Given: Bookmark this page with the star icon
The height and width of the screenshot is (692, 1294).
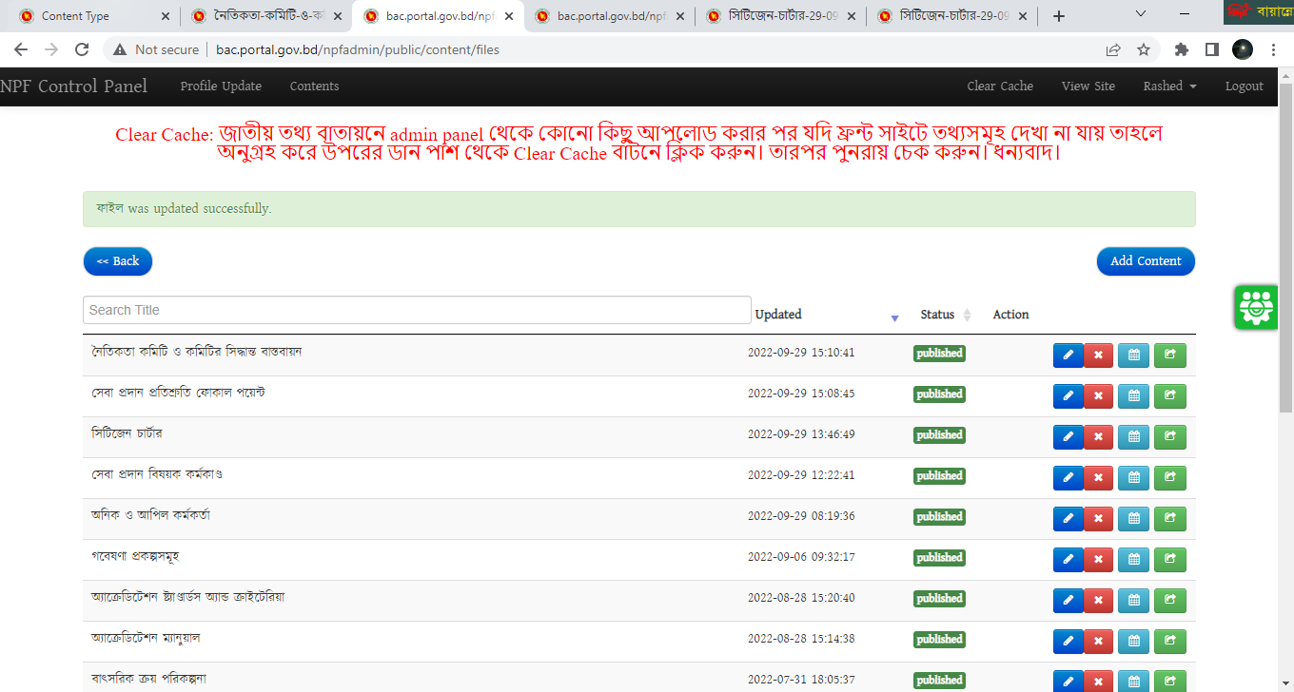Looking at the screenshot, I should (1144, 49).
